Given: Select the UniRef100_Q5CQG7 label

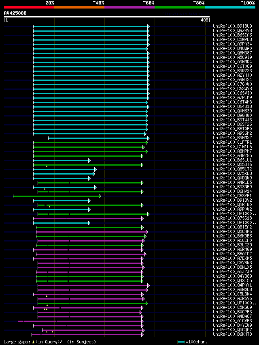Looking at the screenshot, I should [232, 330].
